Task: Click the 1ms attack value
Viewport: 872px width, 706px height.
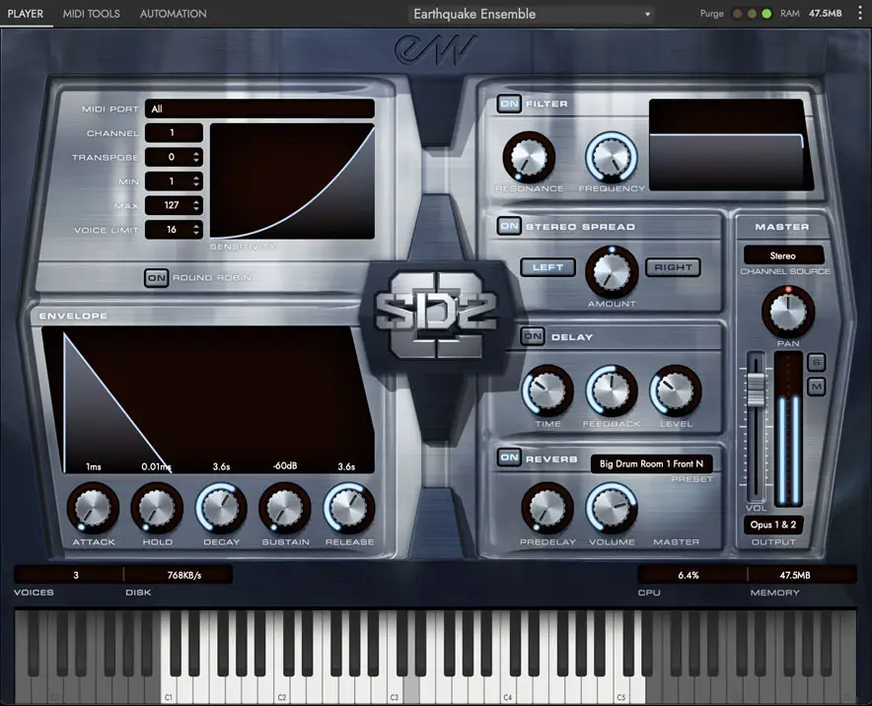Action: 94,466
